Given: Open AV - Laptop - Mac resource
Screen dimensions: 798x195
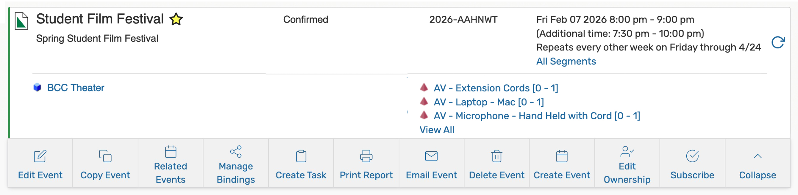Looking at the screenshot, I should (x=488, y=102).
